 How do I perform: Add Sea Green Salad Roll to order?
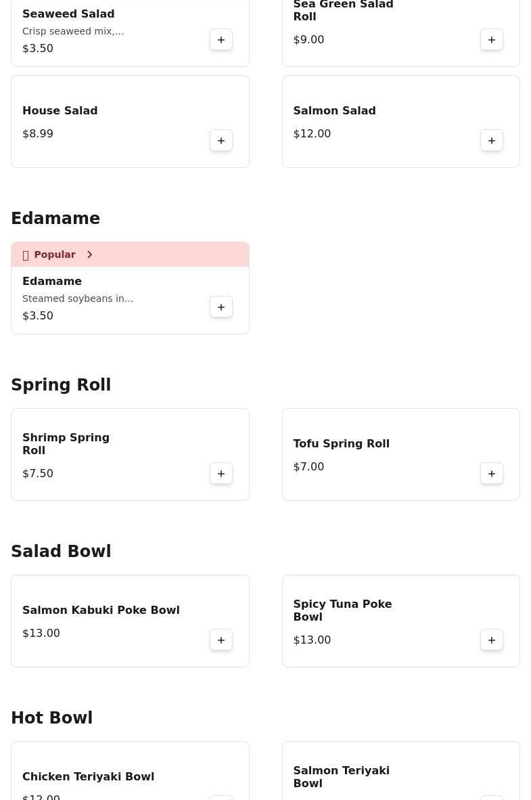click(x=492, y=40)
